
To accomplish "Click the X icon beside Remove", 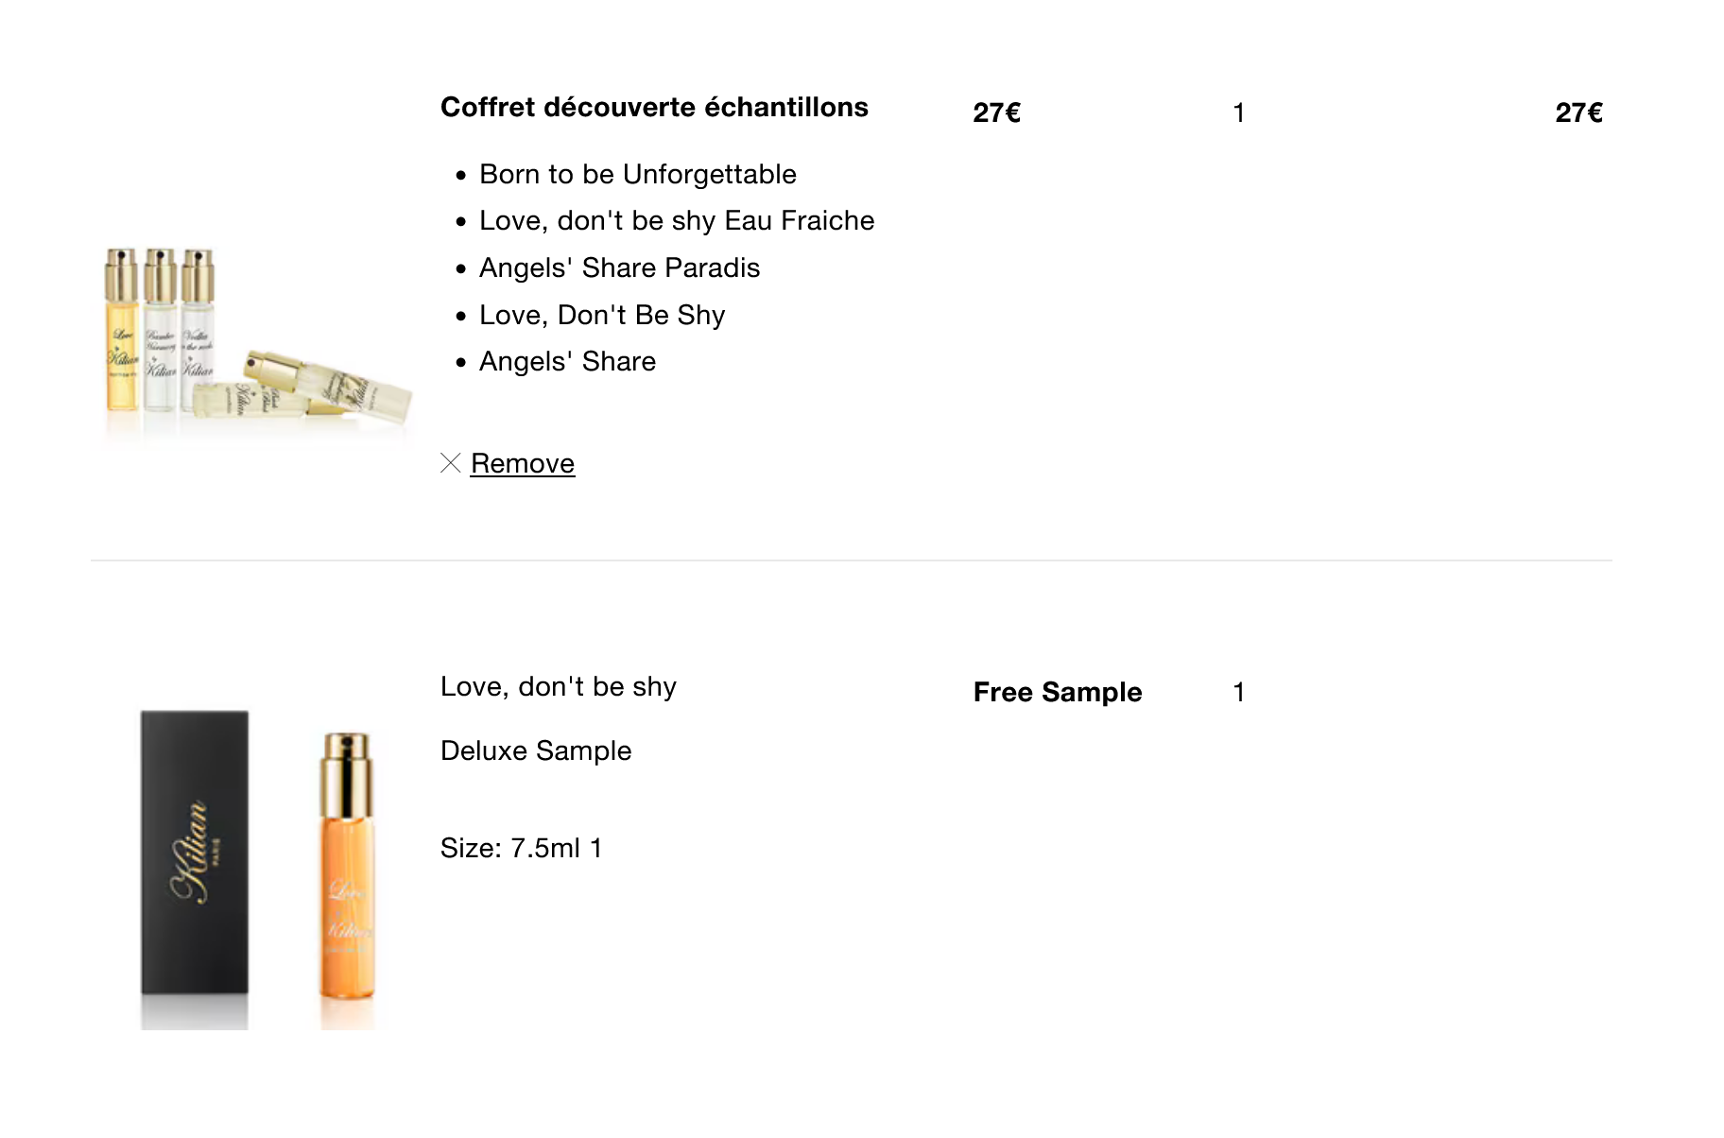I will tap(451, 463).
